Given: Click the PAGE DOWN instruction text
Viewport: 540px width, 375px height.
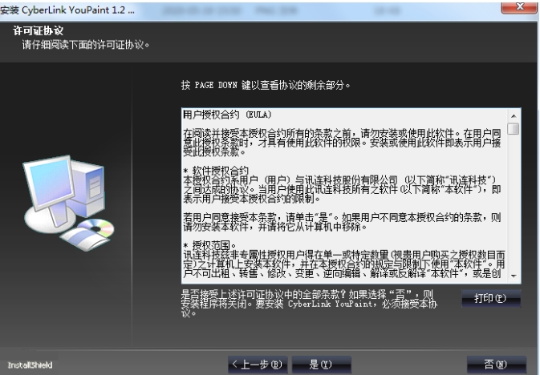Looking at the screenshot, I should [265, 85].
